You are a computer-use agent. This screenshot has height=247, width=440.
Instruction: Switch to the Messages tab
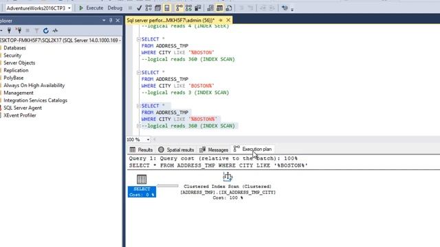(x=214, y=150)
